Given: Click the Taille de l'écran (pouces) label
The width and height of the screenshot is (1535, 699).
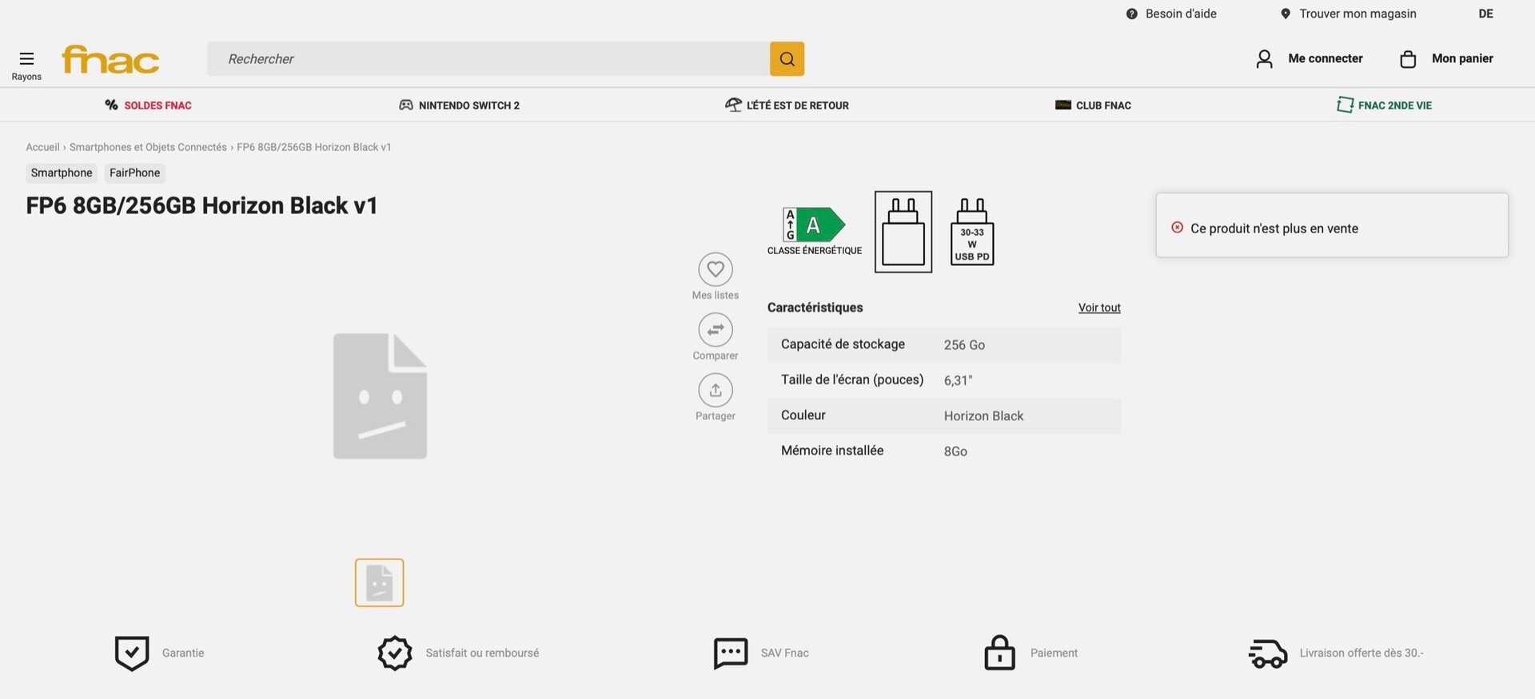Looking at the screenshot, I should click(x=852, y=379).
